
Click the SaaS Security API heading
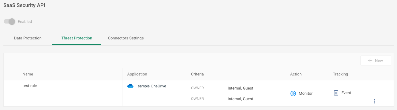click(24, 5)
